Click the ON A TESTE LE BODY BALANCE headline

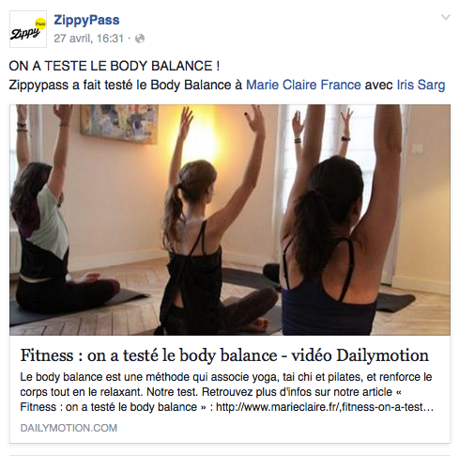pos(115,66)
